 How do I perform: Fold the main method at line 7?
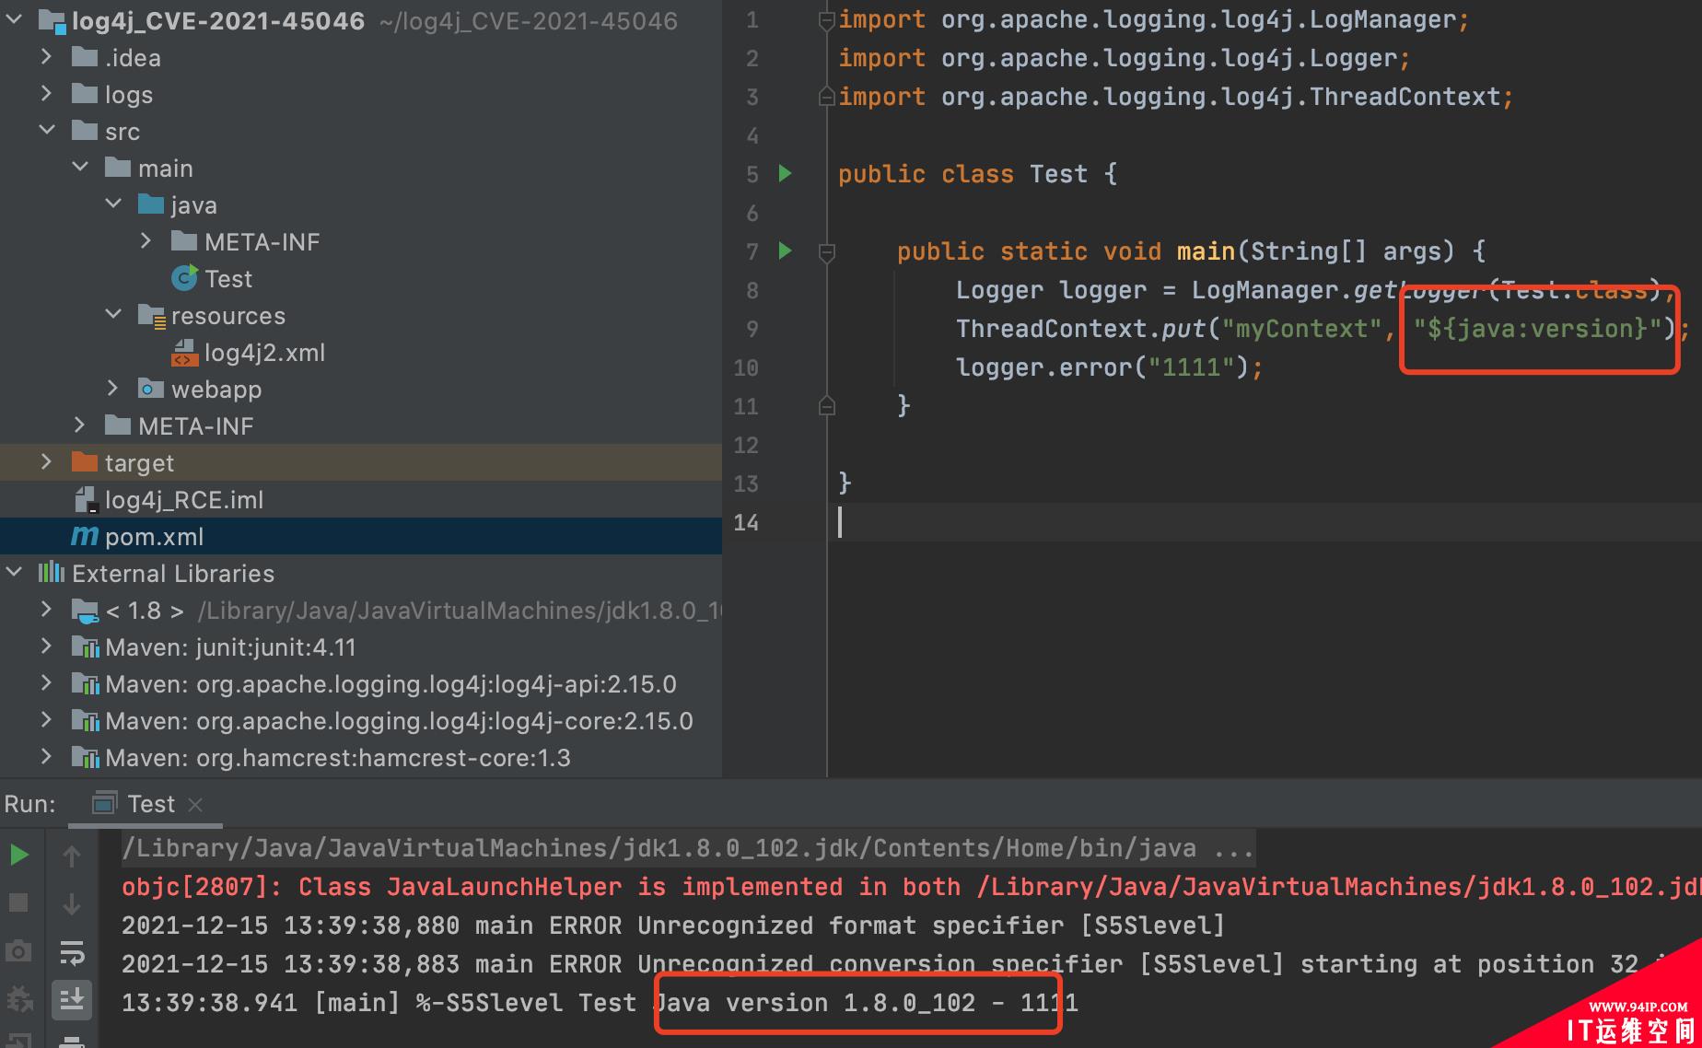[826, 250]
